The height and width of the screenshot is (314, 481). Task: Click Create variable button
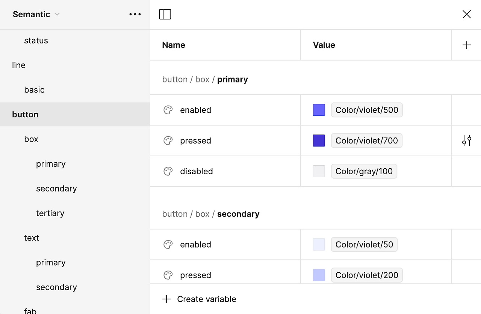pos(200,299)
